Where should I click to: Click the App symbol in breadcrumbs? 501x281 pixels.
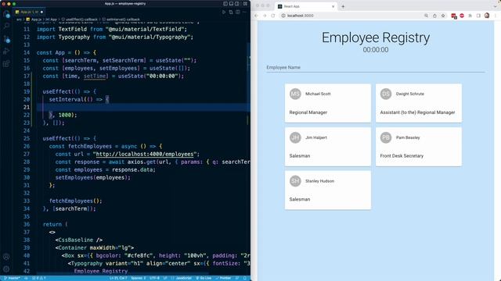point(52,20)
